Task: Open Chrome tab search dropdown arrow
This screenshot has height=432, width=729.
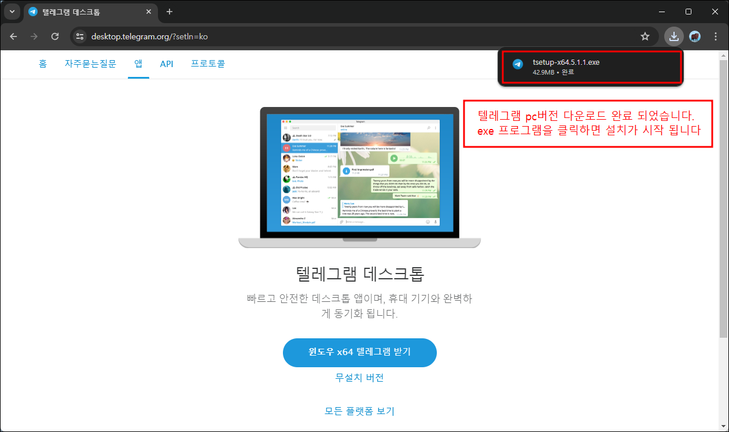Action: (x=12, y=12)
